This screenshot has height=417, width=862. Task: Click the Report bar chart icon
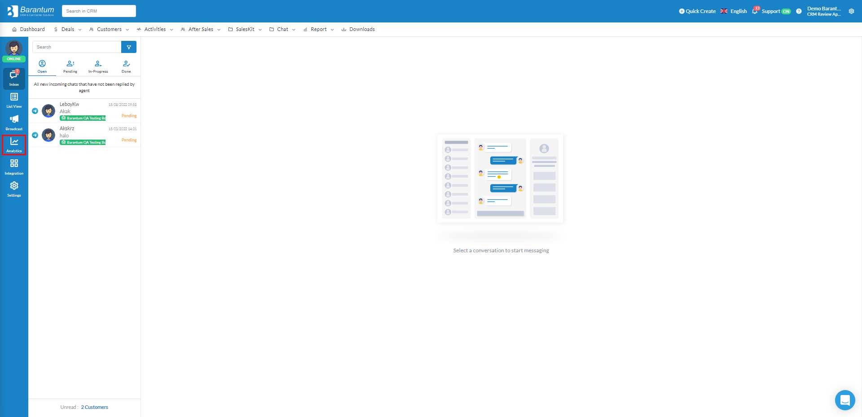point(305,29)
